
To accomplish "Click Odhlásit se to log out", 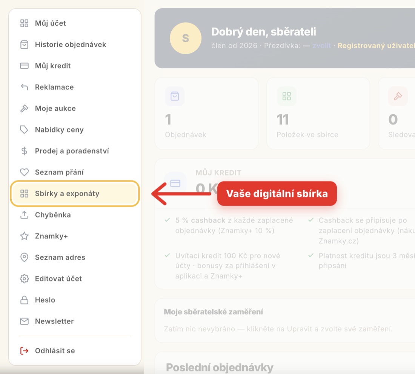I will click(x=75, y=351).
